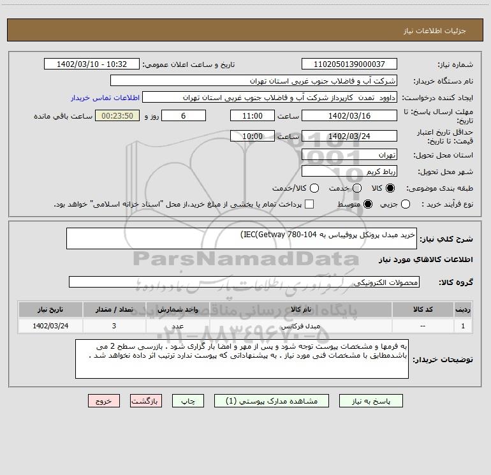
Task: Click the 'اطلاعات کالاهای مورد نیاز' heading
Action: [x=425, y=259]
